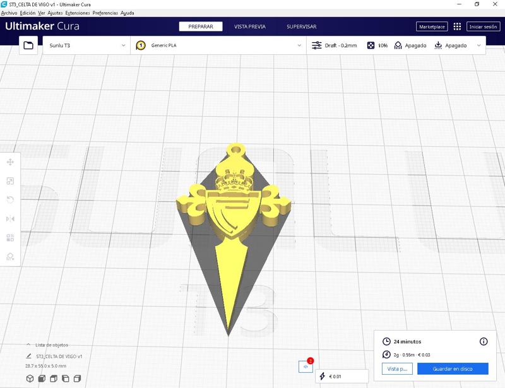Switch to the SUPERVISAR stage
The image size is (505, 388).
(x=302, y=26)
